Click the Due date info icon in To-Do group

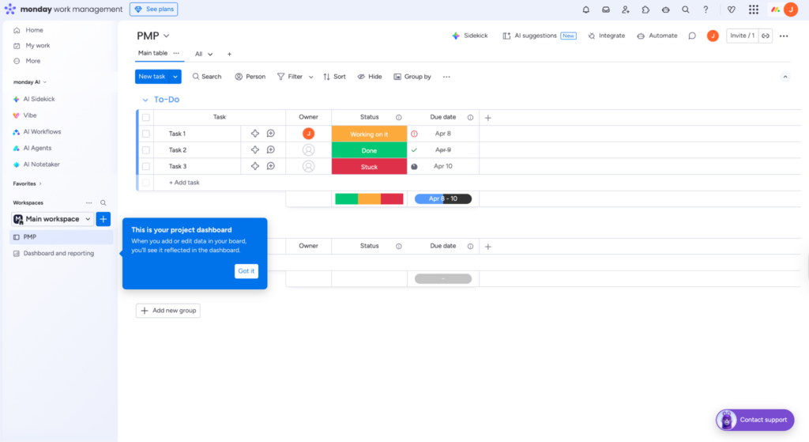tap(470, 117)
